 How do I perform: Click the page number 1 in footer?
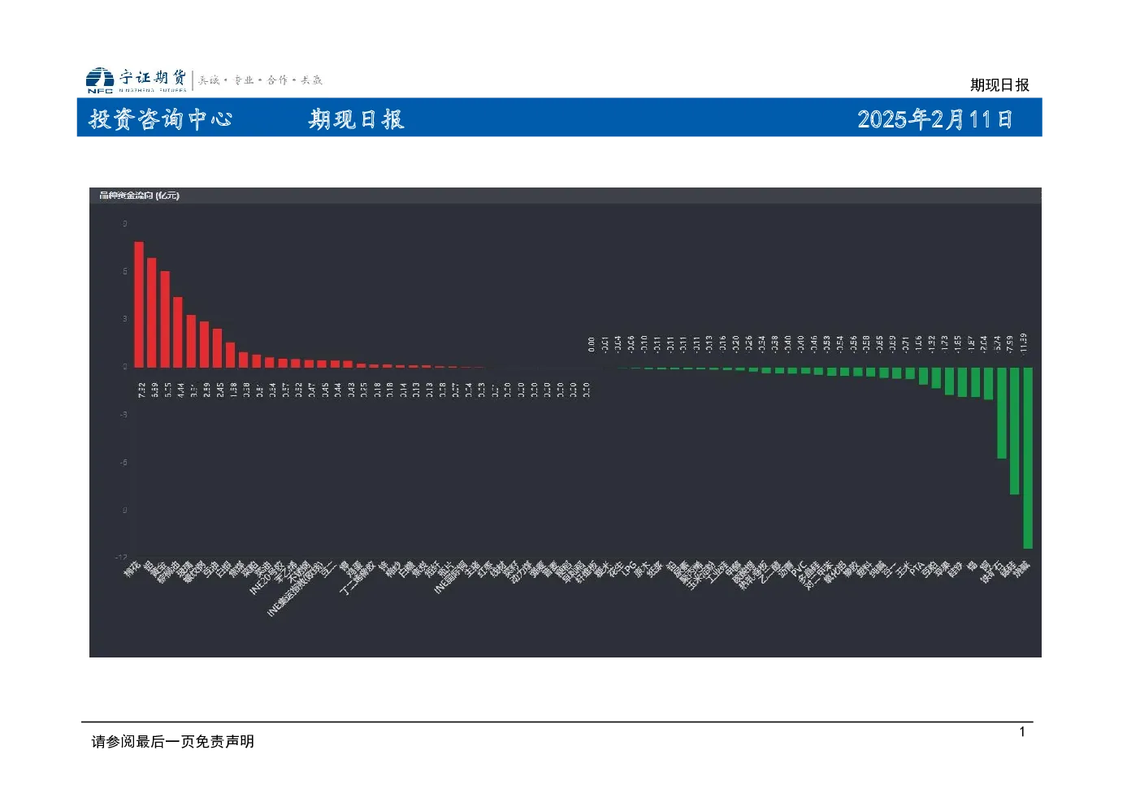coord(1022,732)
